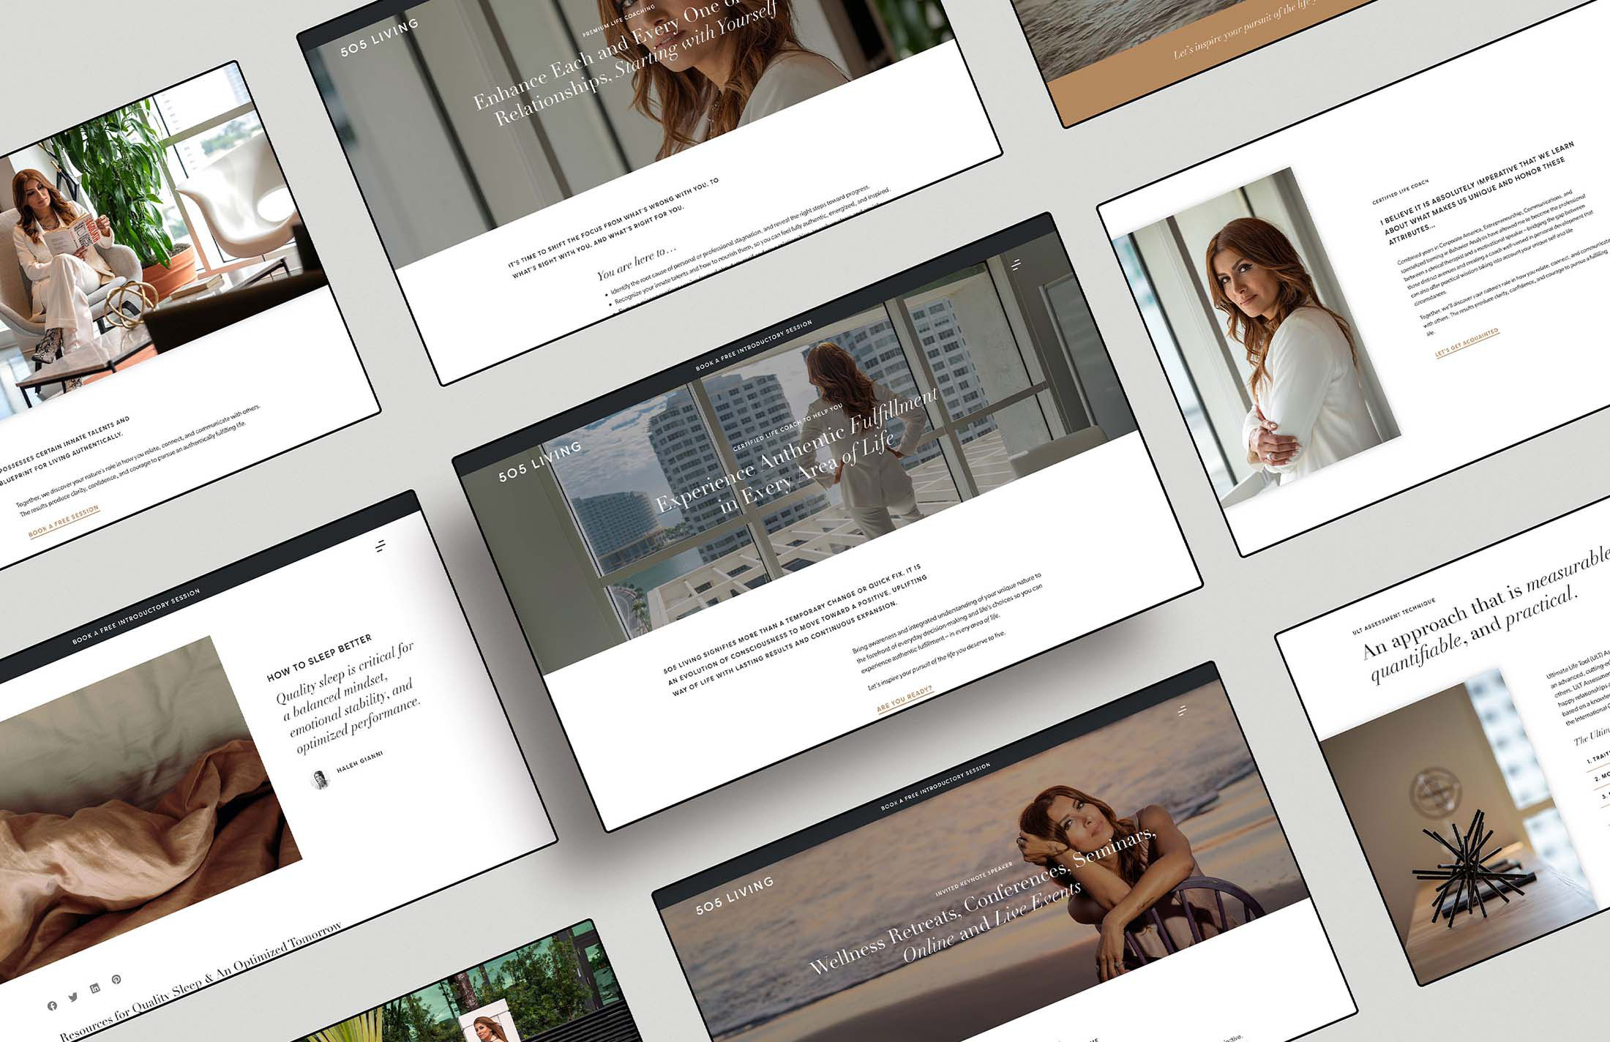Click portrait photo of woman in white blazer
Viewport: 1610px width, 1042px height.
[x=1255, y=337]
